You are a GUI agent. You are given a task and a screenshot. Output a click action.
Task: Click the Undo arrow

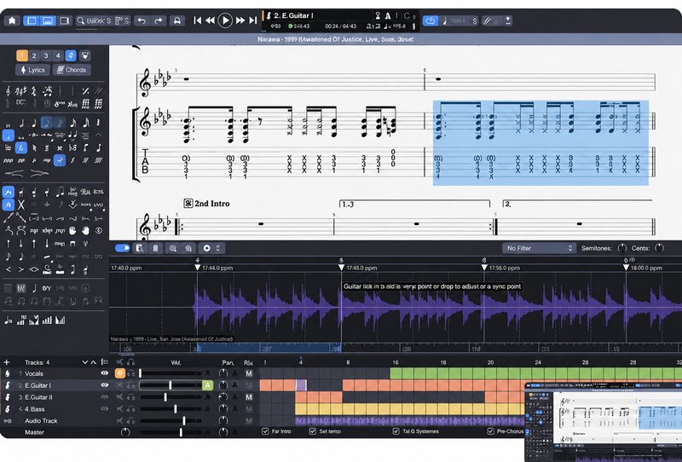[142, 20]
